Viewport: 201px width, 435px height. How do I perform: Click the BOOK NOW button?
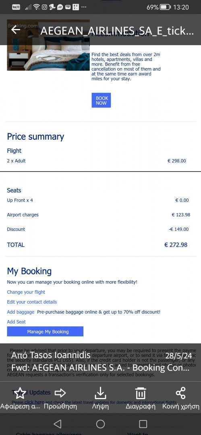(x=102, y=100)
